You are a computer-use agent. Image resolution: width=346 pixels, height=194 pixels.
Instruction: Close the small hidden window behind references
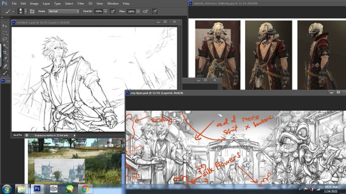215,80
